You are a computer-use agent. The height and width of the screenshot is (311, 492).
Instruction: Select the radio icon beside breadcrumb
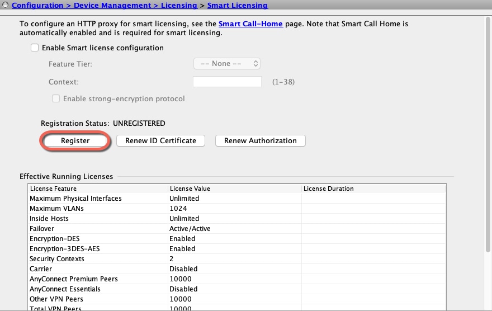[x=6, y=4]
